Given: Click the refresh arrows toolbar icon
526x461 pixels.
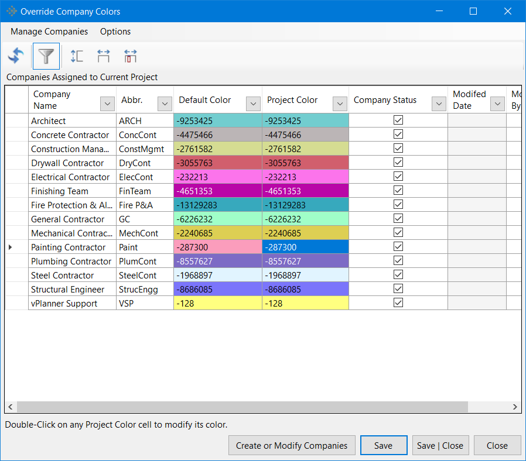Looking at the screenshot, I should (16, 56).
